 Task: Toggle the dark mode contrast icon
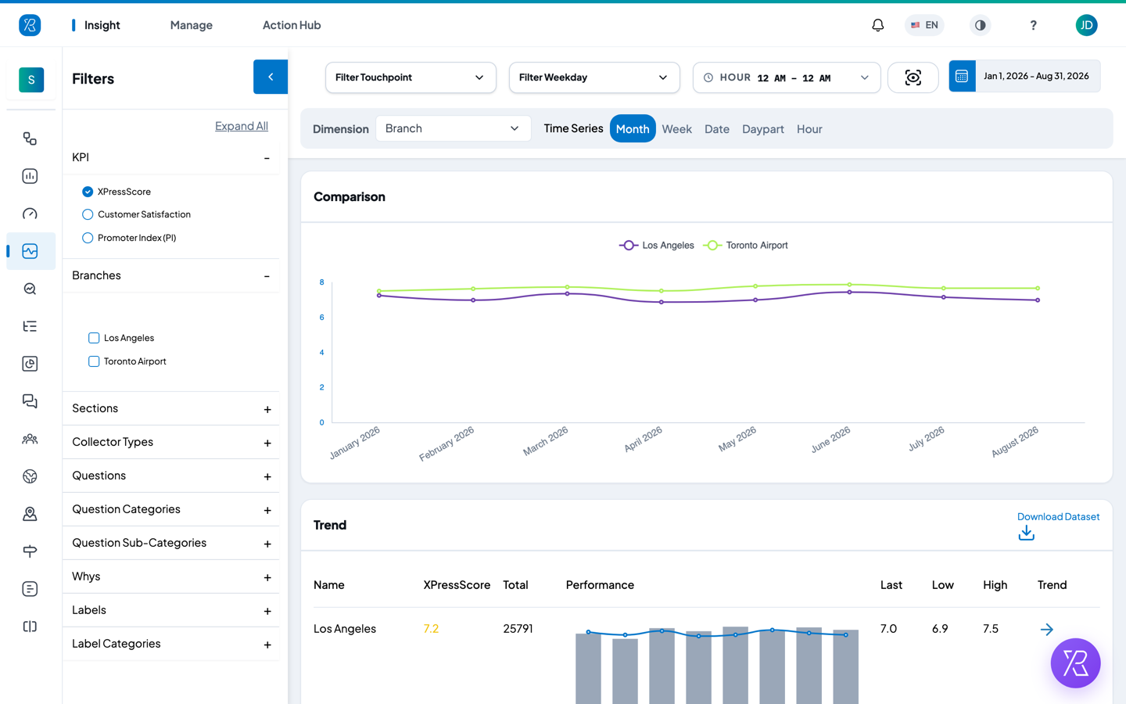tap(980, 25)
